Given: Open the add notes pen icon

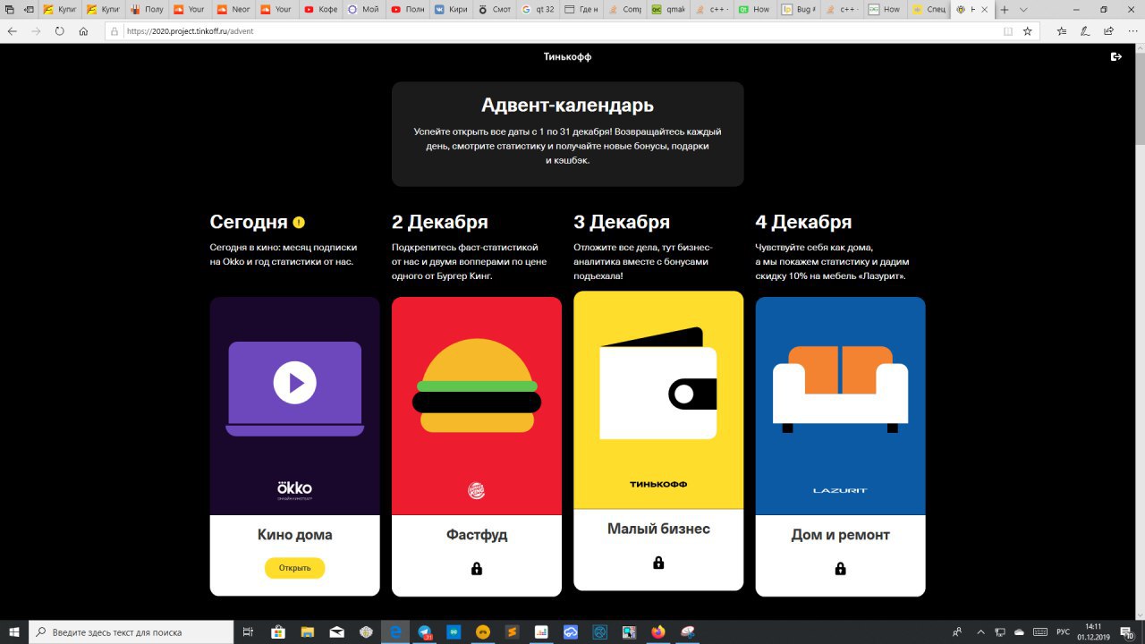Looking at the screenshot, I should tap(1085, 30).
